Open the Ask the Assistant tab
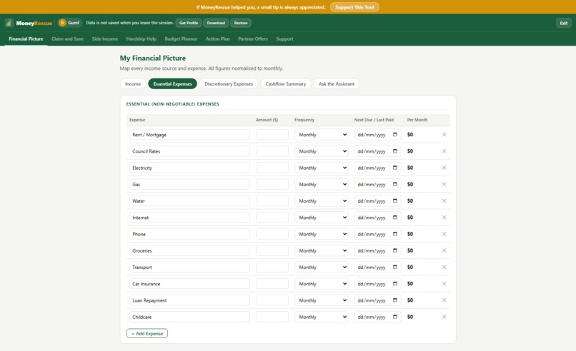The image size is (576, 351). 336,83
